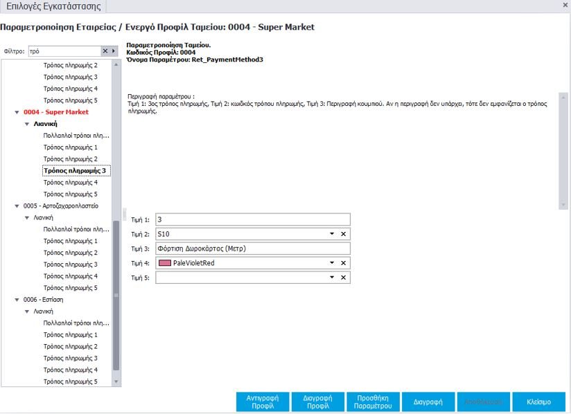Clear the PaleVioletRed color in Τιμή 4

tap(343, 263)
